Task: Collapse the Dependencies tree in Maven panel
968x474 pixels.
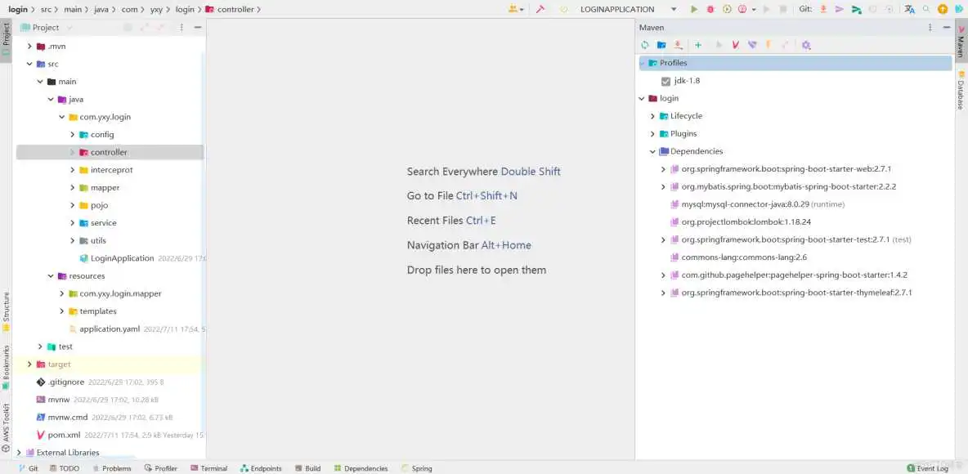Action: [x=652, y=151]
